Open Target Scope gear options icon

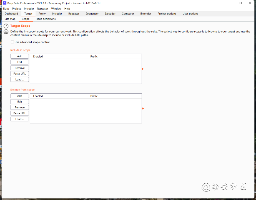(x=6, y=32)
